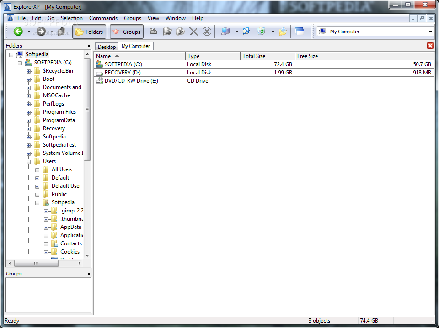The image size is (439, 328).
Task: Click the red close tab button
Action: click(430, 46)
